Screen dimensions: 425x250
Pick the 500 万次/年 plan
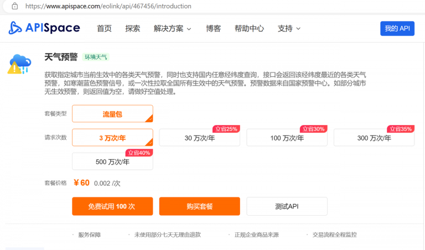[112, 162]
